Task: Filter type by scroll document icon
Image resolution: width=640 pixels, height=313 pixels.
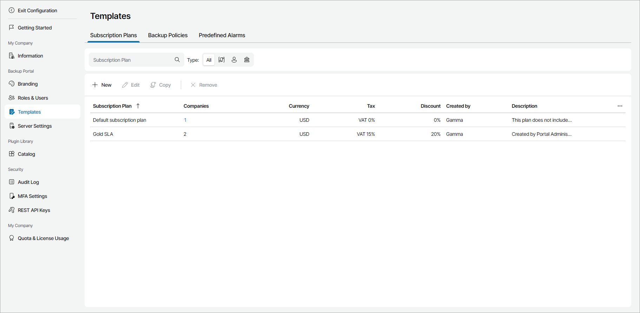Action: [x=222, y=60]
